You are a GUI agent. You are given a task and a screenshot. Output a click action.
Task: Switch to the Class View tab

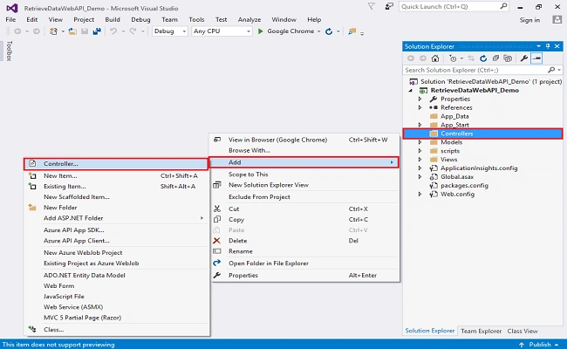pyautogui.click(x=523, y=331)
